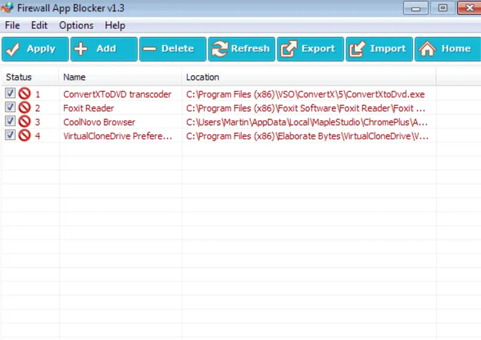
Task: Click blocked icon for ConvertXToDVD row
Action: click(25, 94)
